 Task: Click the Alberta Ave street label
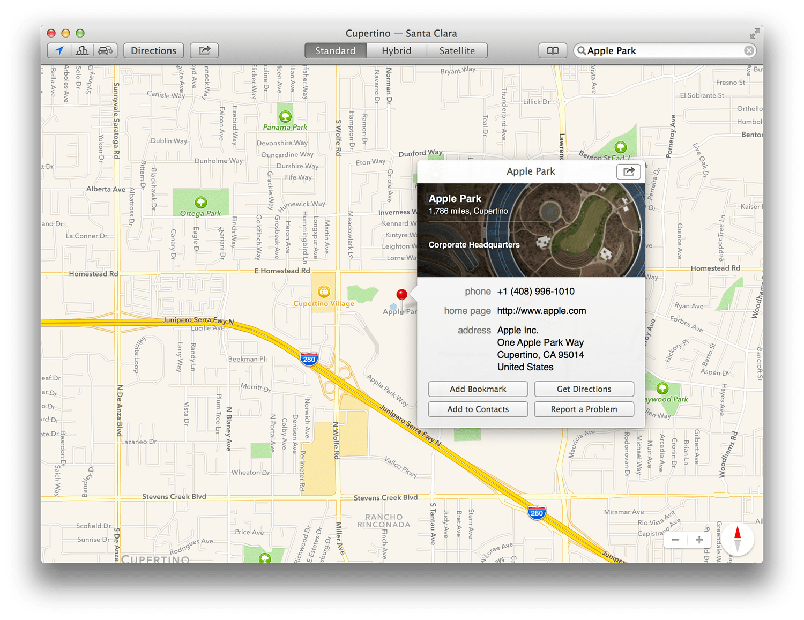pos(106,189)
